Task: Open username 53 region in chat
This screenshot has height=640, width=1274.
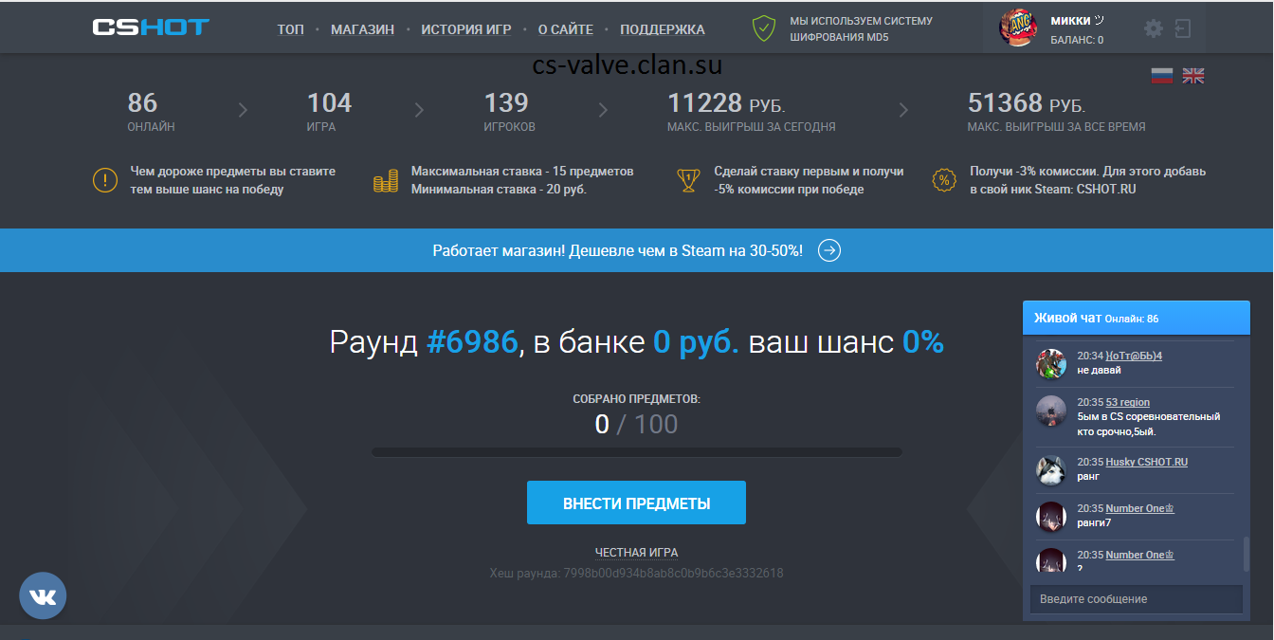Action: 1127,402
